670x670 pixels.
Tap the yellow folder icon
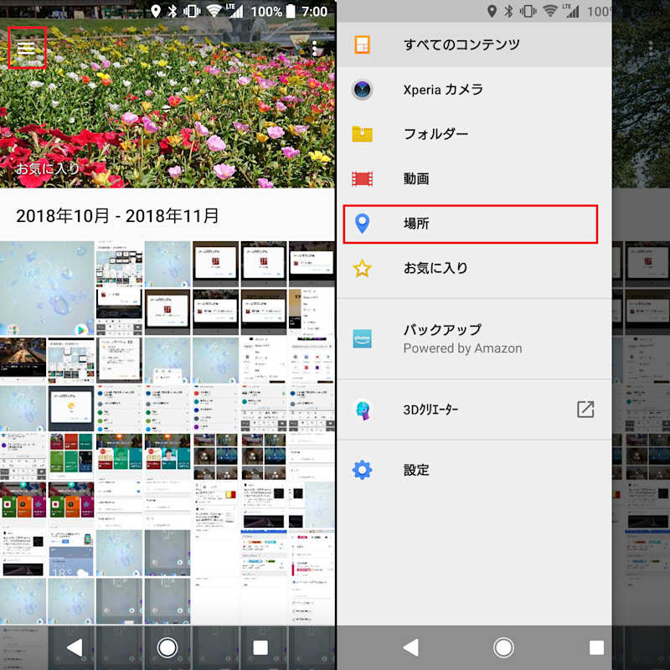[362, 134]
